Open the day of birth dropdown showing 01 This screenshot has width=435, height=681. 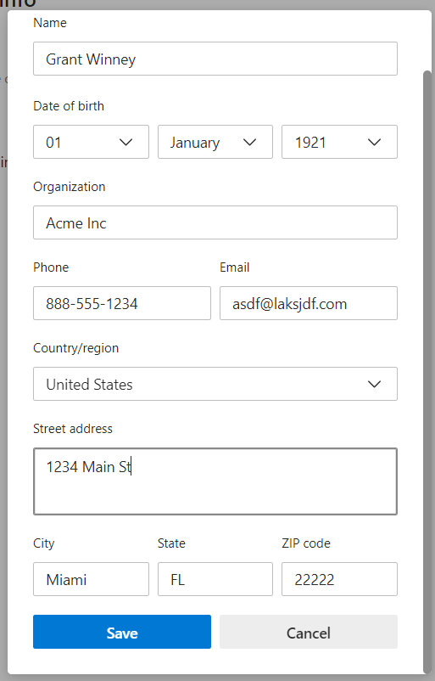[91, 142]
